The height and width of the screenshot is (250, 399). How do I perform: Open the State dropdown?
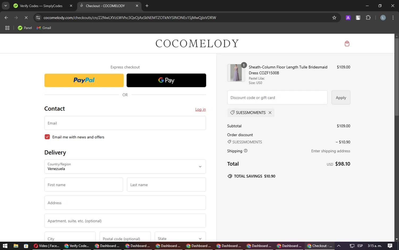click(x=180, y=237)
